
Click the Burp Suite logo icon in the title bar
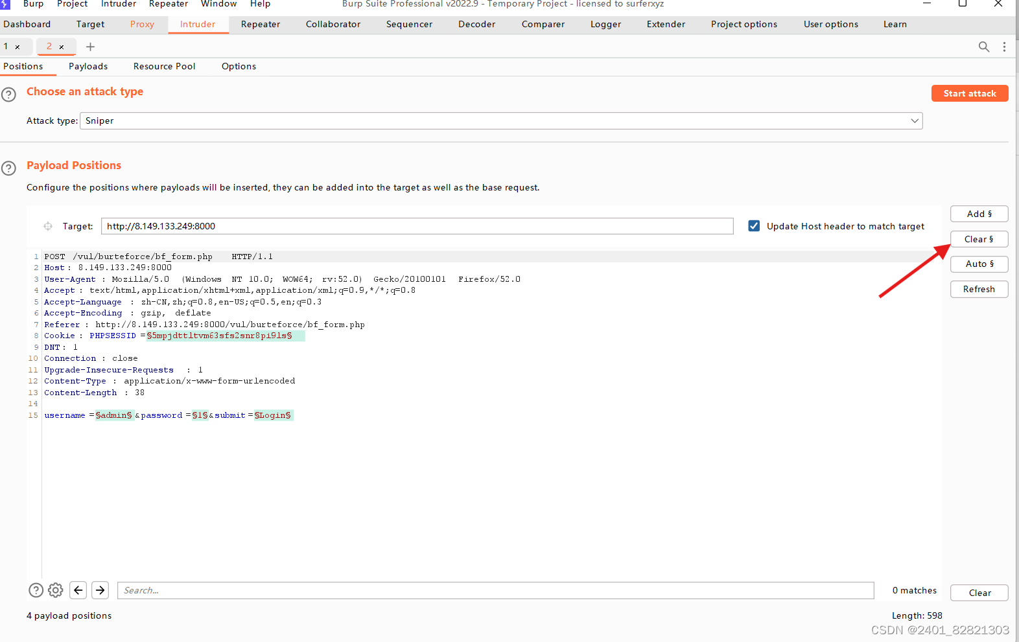(5, 4)
